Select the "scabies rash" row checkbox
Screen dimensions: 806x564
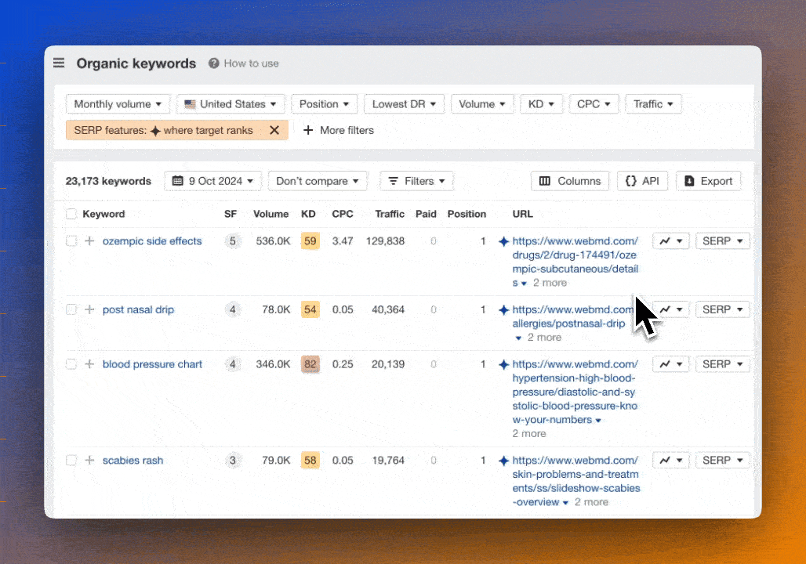pyautogui.click(x=71, y=460)
